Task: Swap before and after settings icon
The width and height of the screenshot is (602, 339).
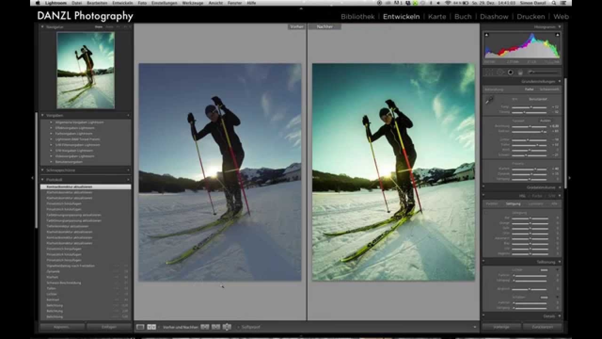Action: (x=227, y=326)
